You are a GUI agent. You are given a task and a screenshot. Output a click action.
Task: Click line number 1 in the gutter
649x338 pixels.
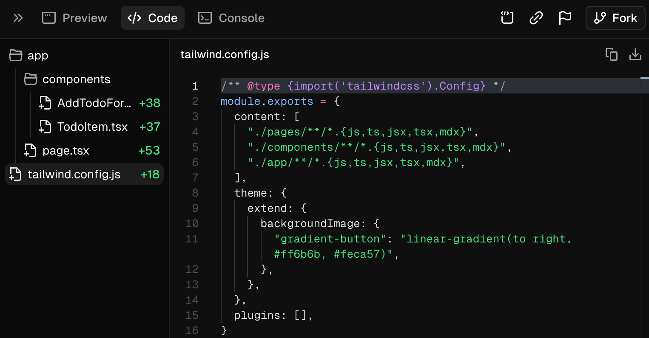195,86
